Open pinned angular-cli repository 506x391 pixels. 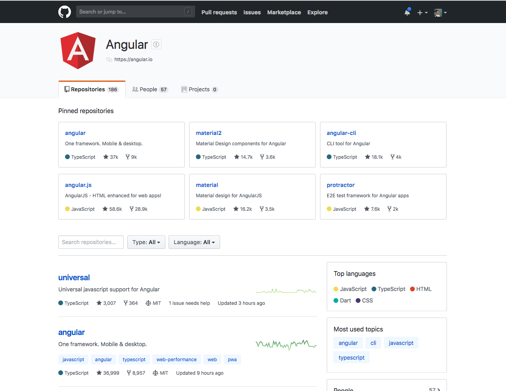[341, 133]
